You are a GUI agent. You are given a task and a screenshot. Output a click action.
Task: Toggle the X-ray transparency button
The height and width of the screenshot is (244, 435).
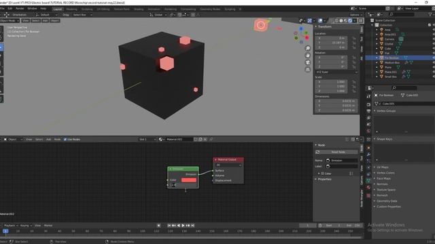[331, 21]
